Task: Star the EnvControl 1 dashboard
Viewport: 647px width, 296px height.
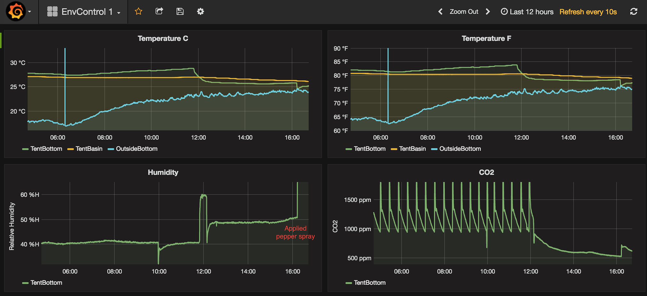Action: [x=138, y=12]
